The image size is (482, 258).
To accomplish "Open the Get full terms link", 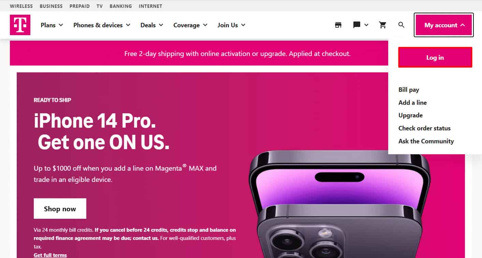I will (x=50, y=255).
